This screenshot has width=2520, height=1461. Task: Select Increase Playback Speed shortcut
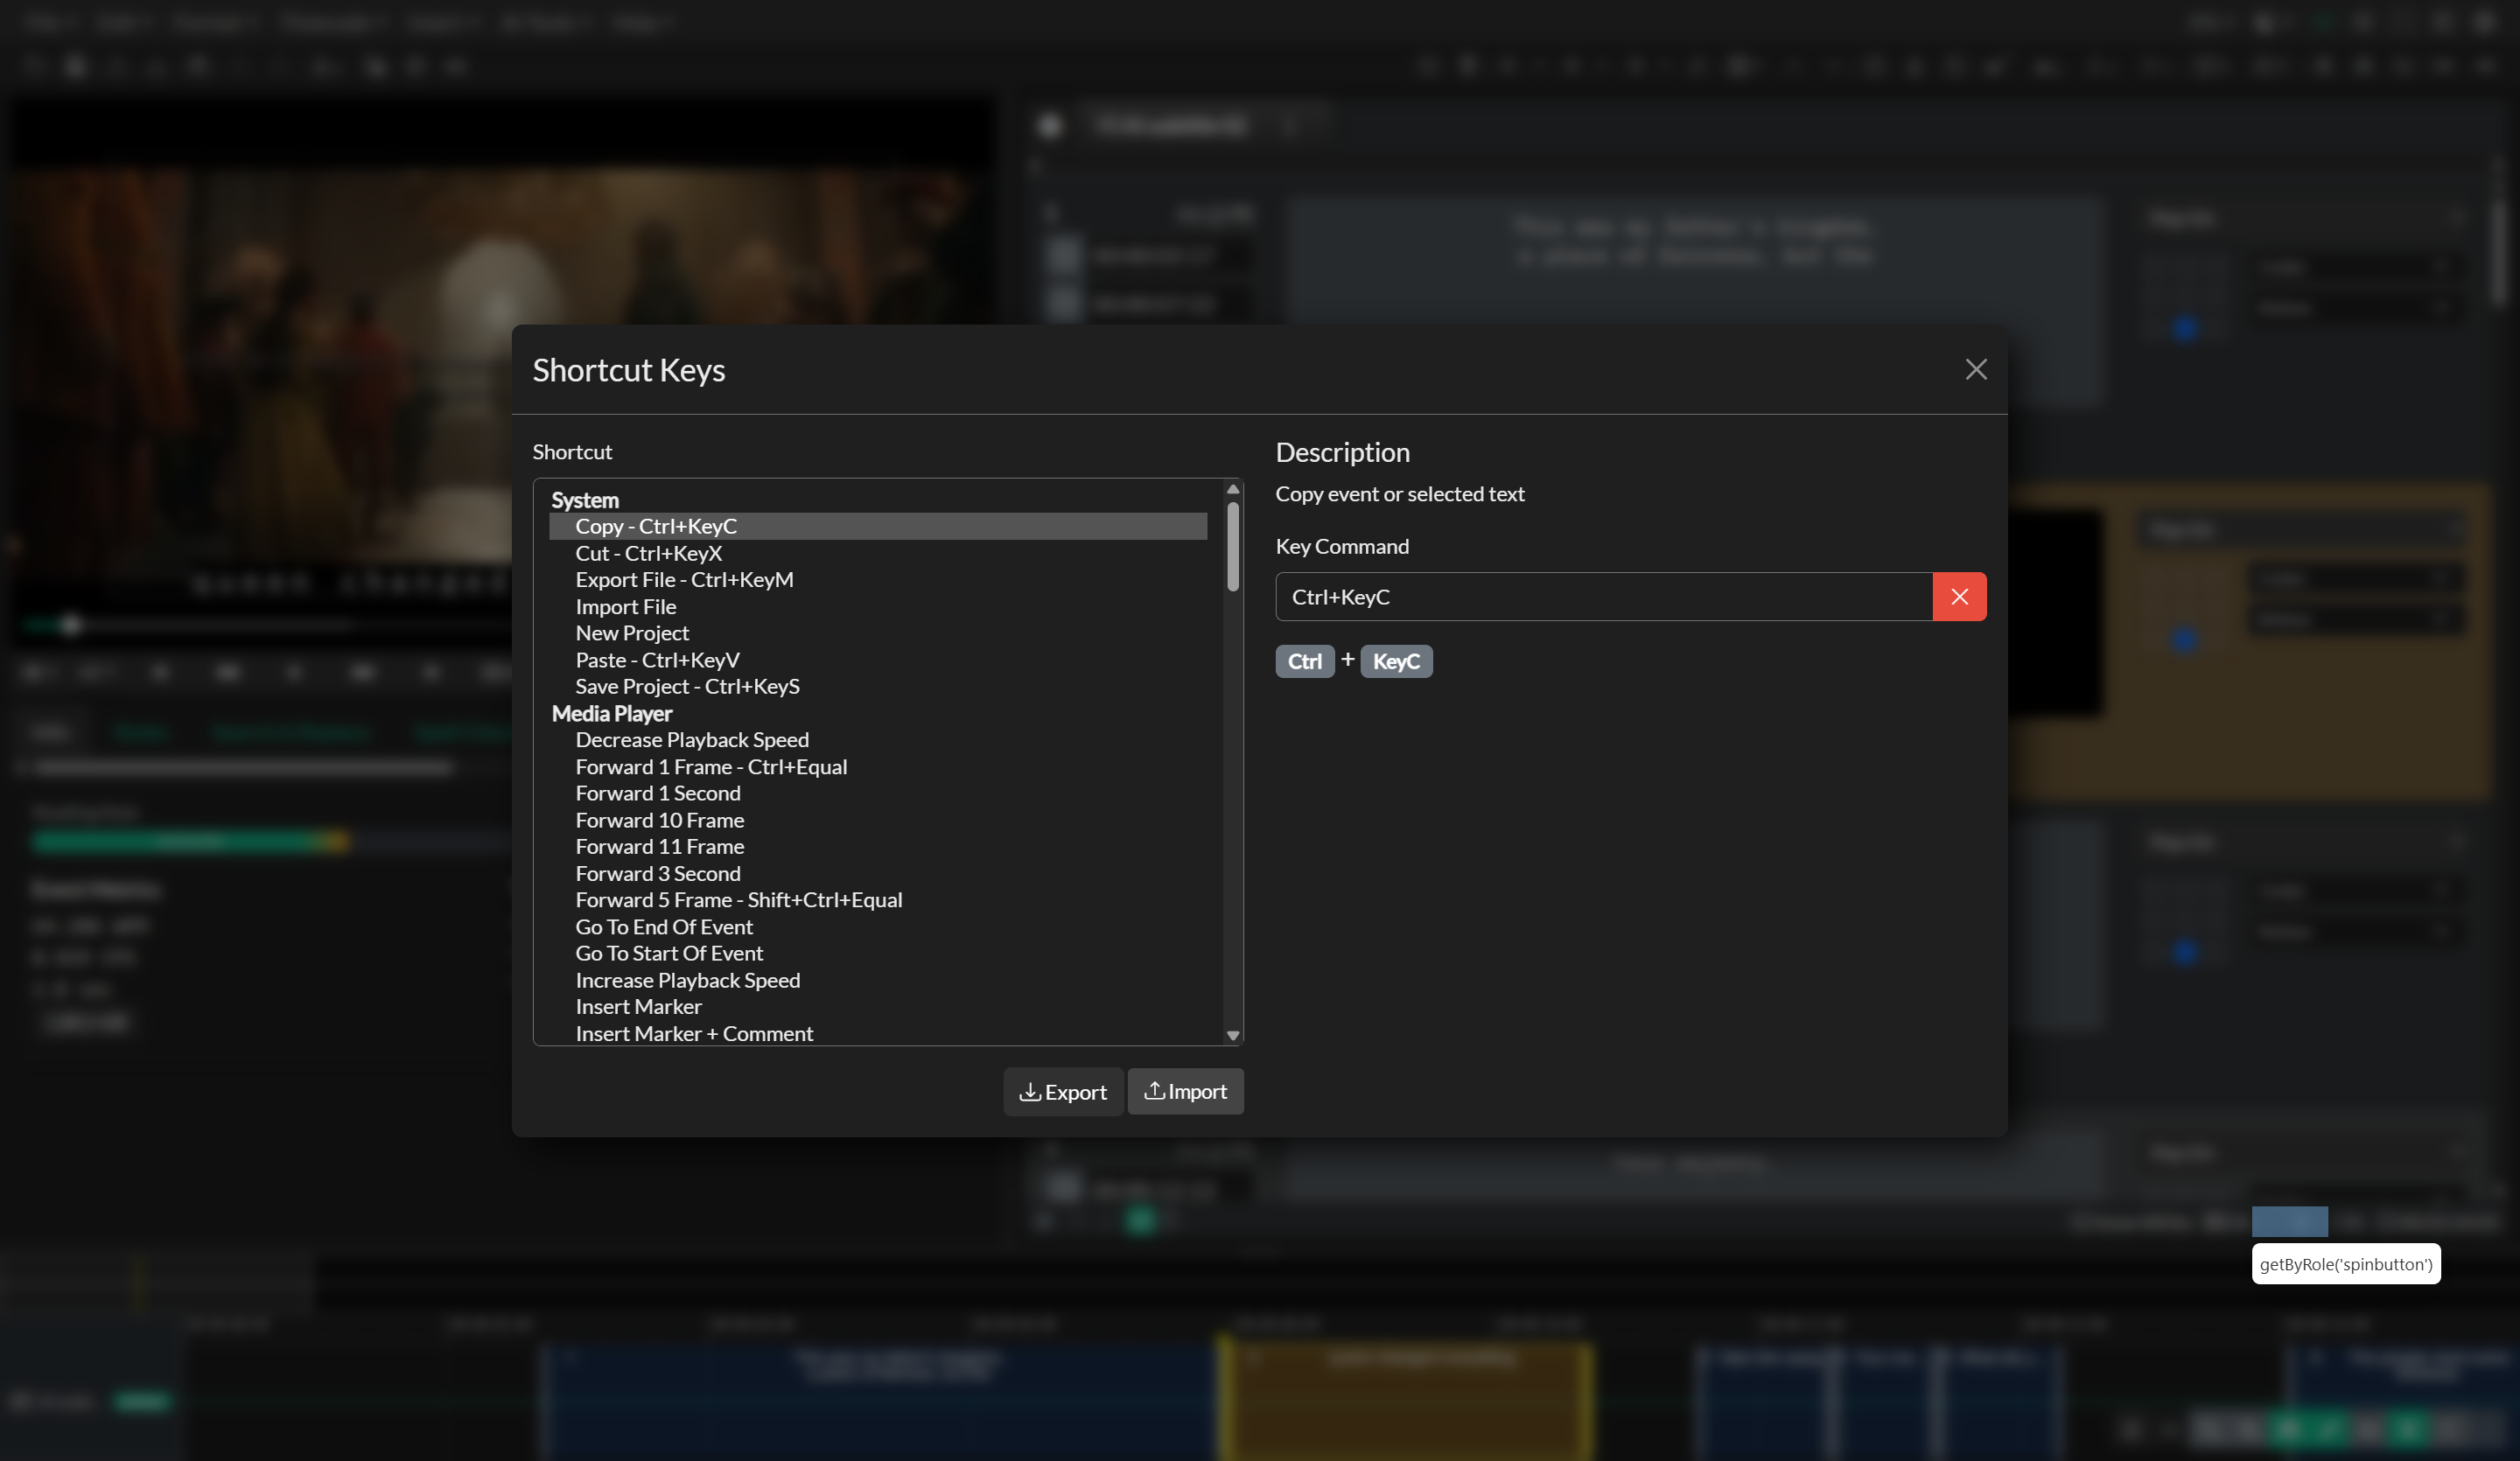click(878, 980)
